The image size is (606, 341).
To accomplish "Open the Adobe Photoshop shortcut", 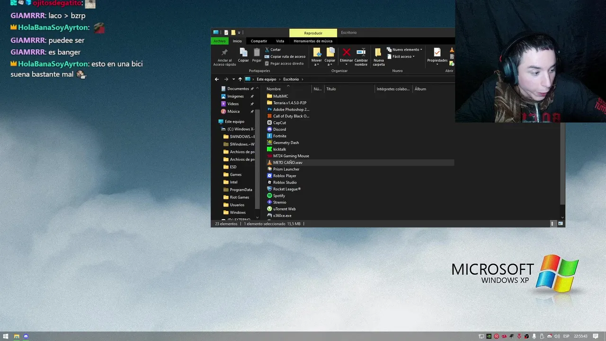I will click(x=288, y=109).
